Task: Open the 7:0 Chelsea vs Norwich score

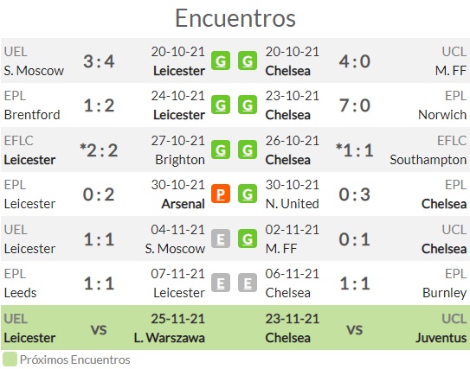Action: pyautogui.click(x=355, y=105)
